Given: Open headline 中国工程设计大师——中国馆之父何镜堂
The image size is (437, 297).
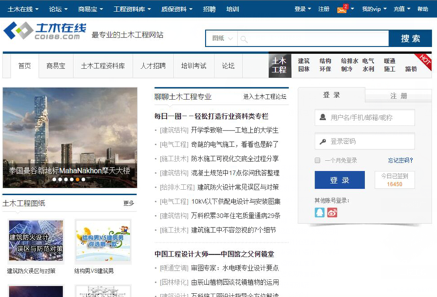Looking at the screenshot, I should tap(214, 254).
